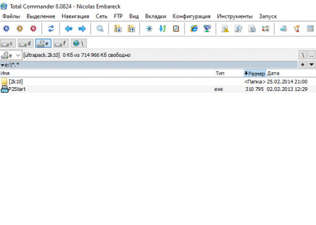Click the document with magnifier icon
Screen dimensions: 316x225
[239, 28]
